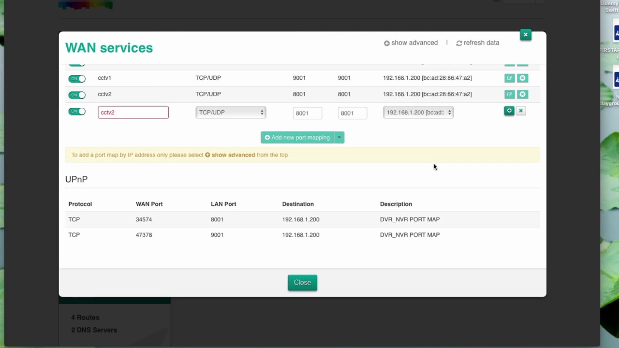Select the cctv1 name text
The height and width of the screenshot is (348, 619).
click(x=104, y=78)
